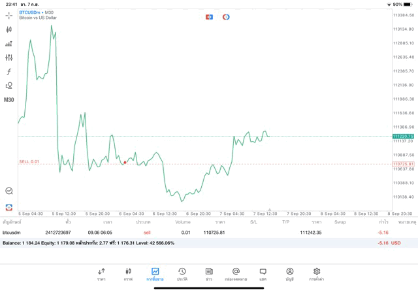418x292 pixels.
Task: Tap the red-blue icon at sidebar bottom
Action: pos(8,207)
